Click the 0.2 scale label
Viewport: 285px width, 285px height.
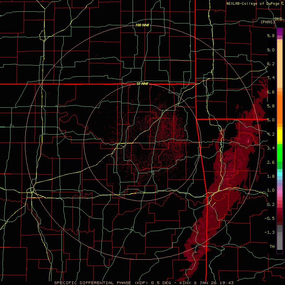271,205
